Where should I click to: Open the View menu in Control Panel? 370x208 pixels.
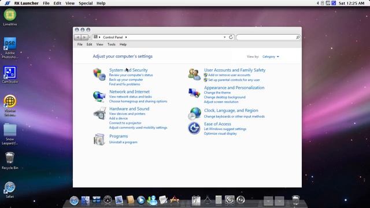coord(99,44)
